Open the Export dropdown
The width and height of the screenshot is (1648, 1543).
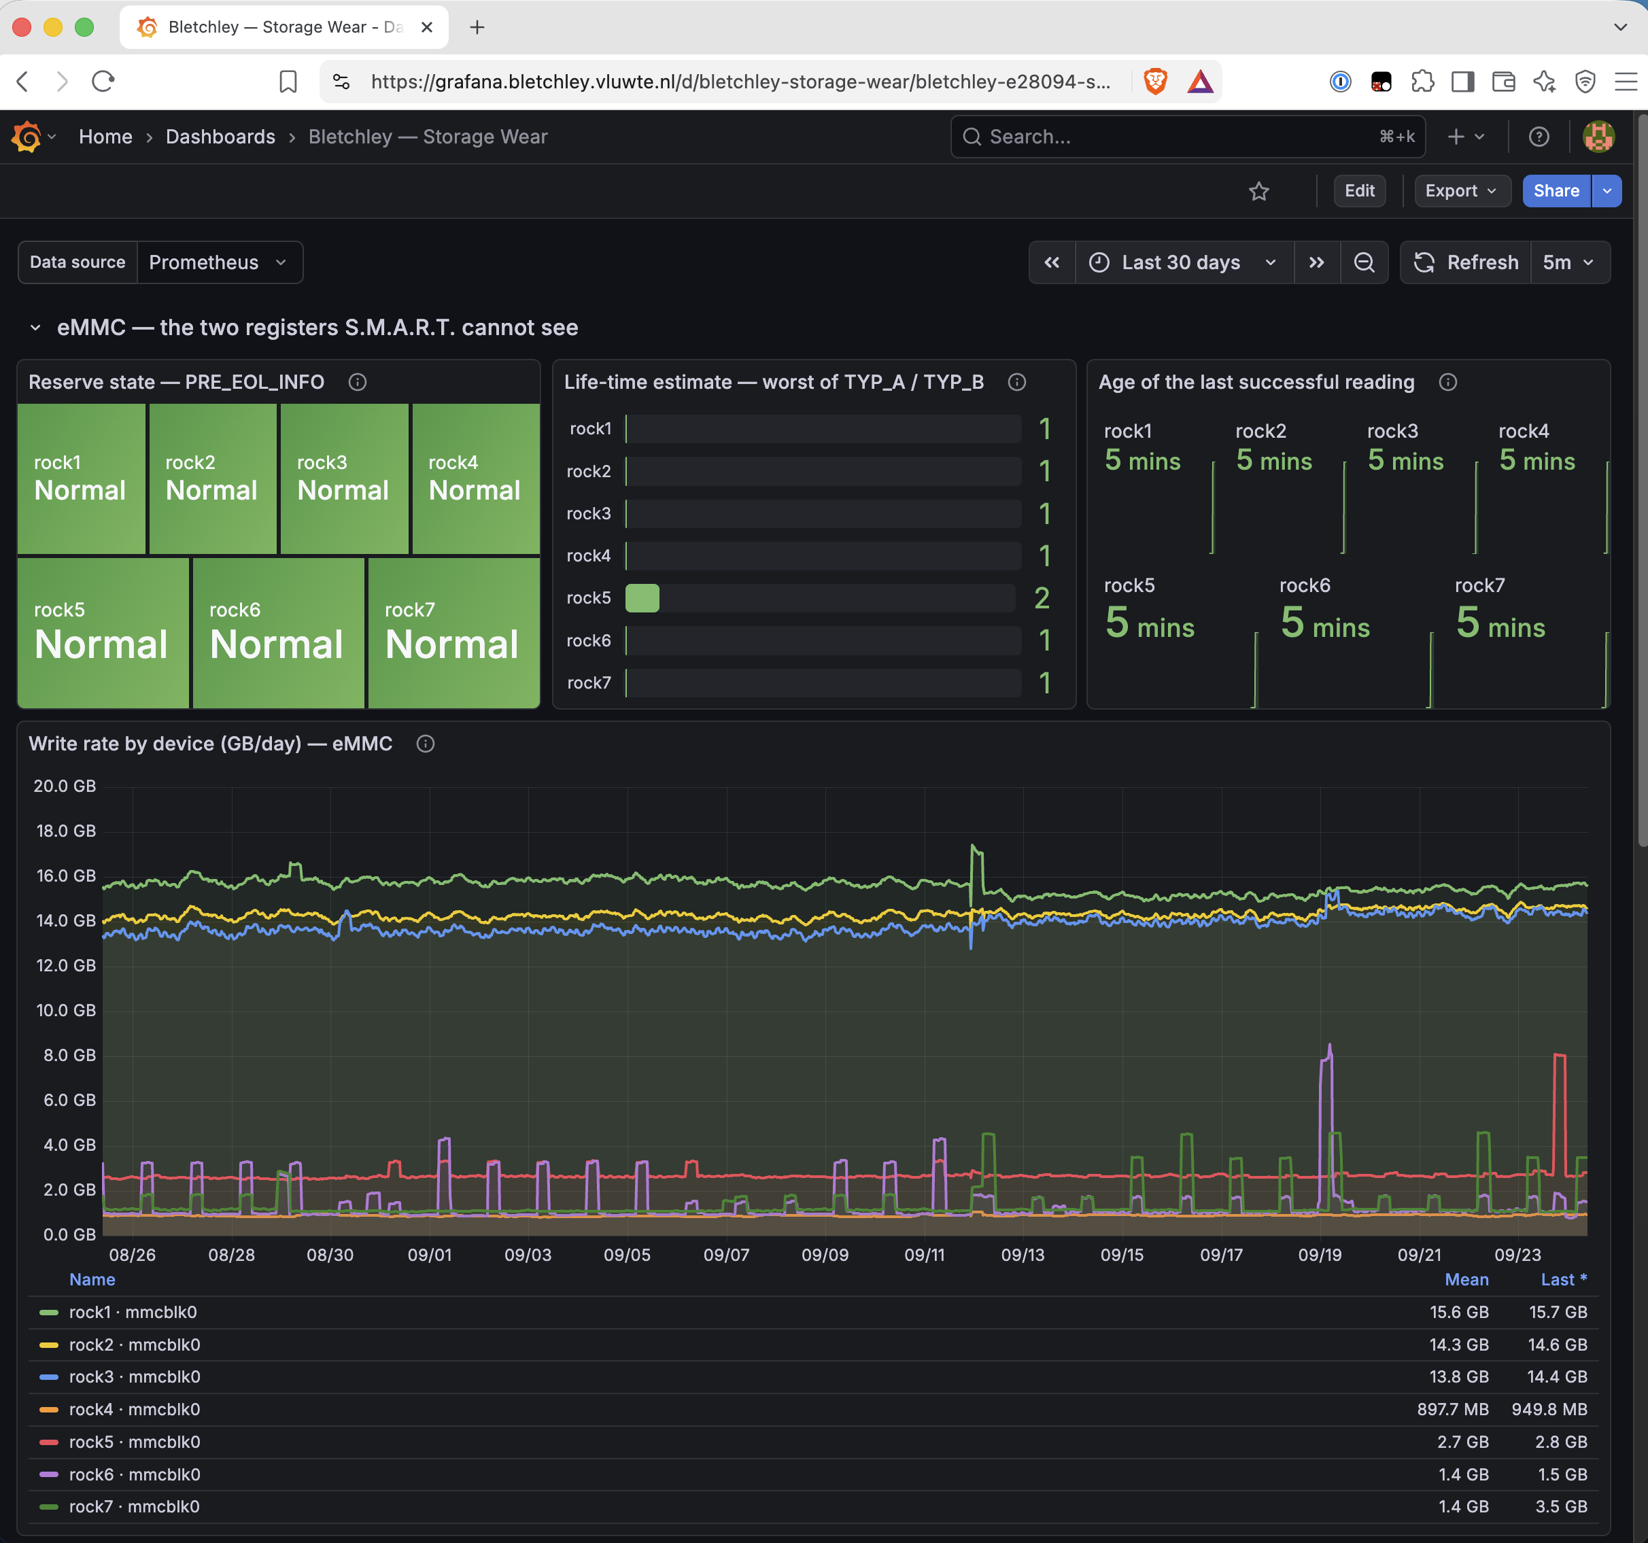(1462, 192)
